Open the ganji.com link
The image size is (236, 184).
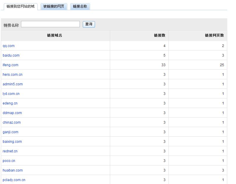[x=10, y=132]
